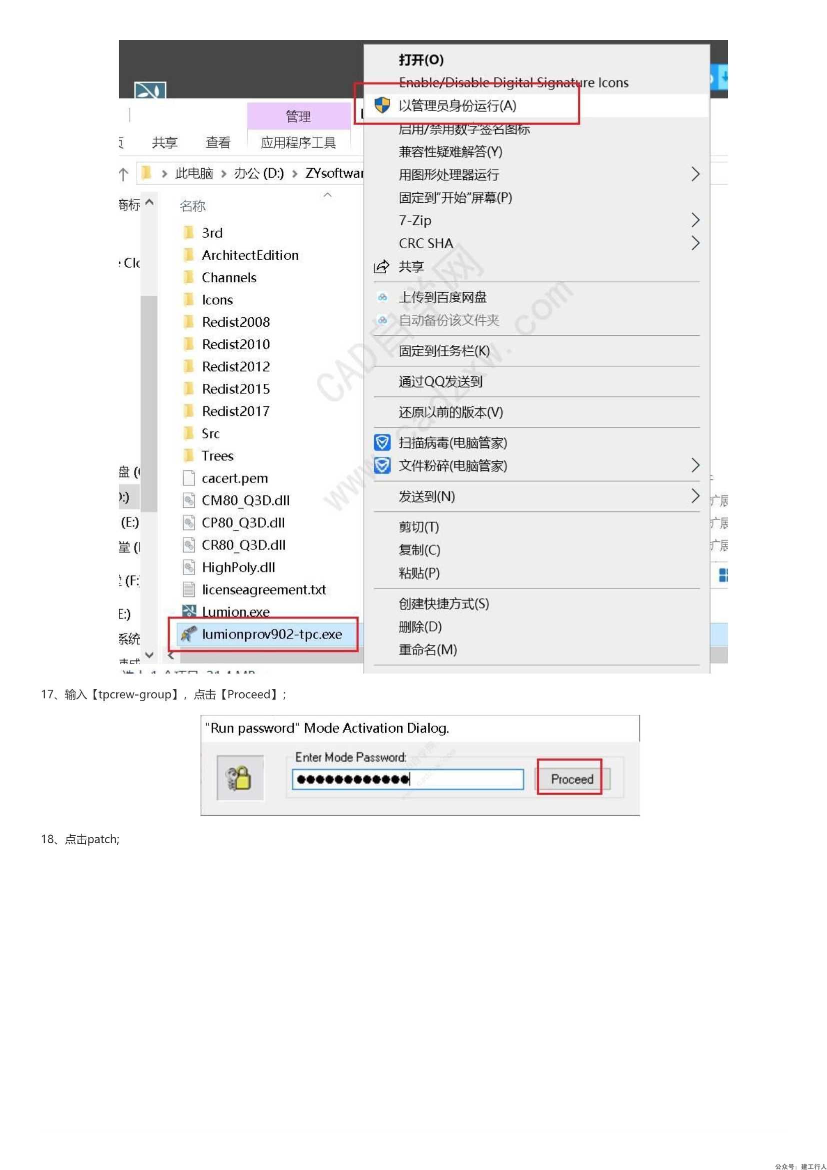Open the Redist2015 folder

(x=236, y=389)
